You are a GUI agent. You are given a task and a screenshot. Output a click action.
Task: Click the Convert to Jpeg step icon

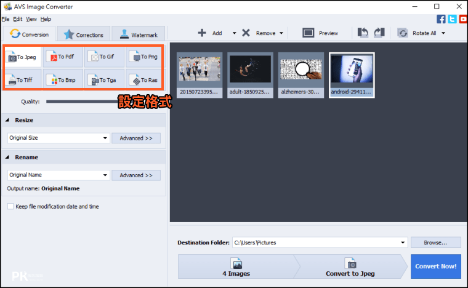tap(350, 263)
